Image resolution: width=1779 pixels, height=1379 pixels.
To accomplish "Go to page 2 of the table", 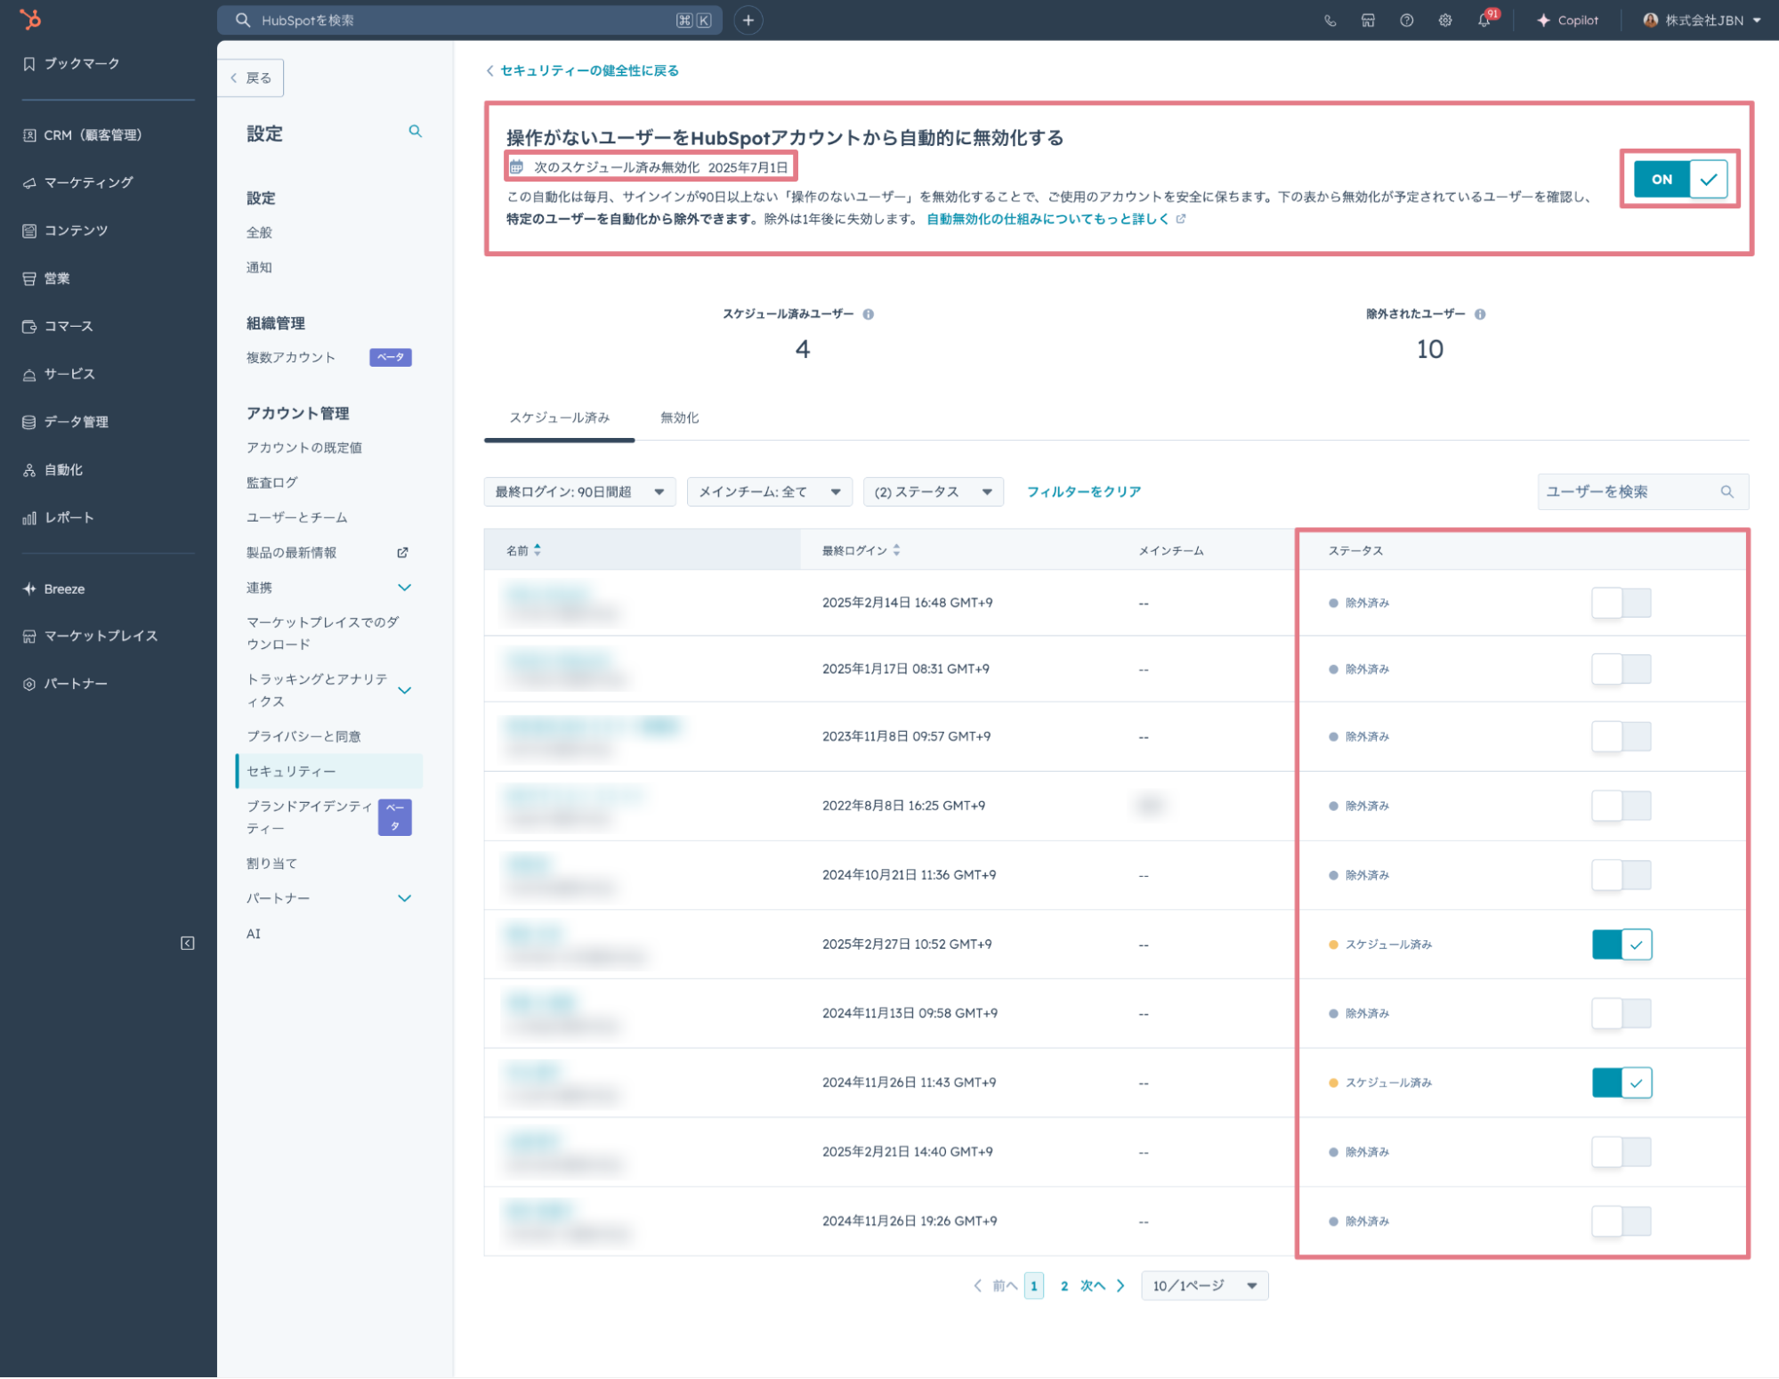I will [1064, 1286].
